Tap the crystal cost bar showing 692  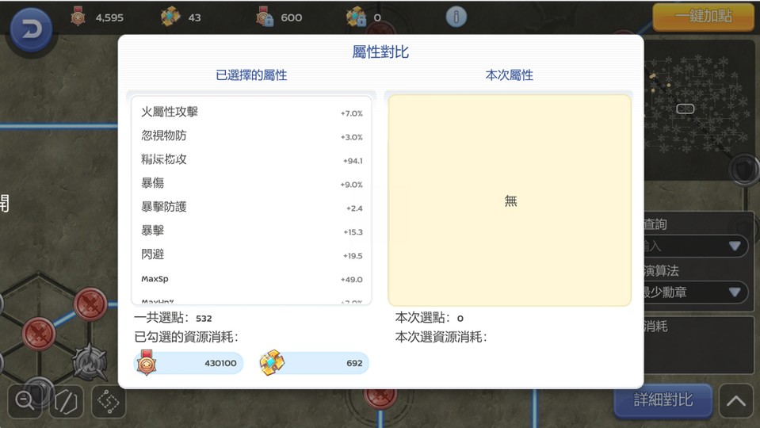click(314, 363)
